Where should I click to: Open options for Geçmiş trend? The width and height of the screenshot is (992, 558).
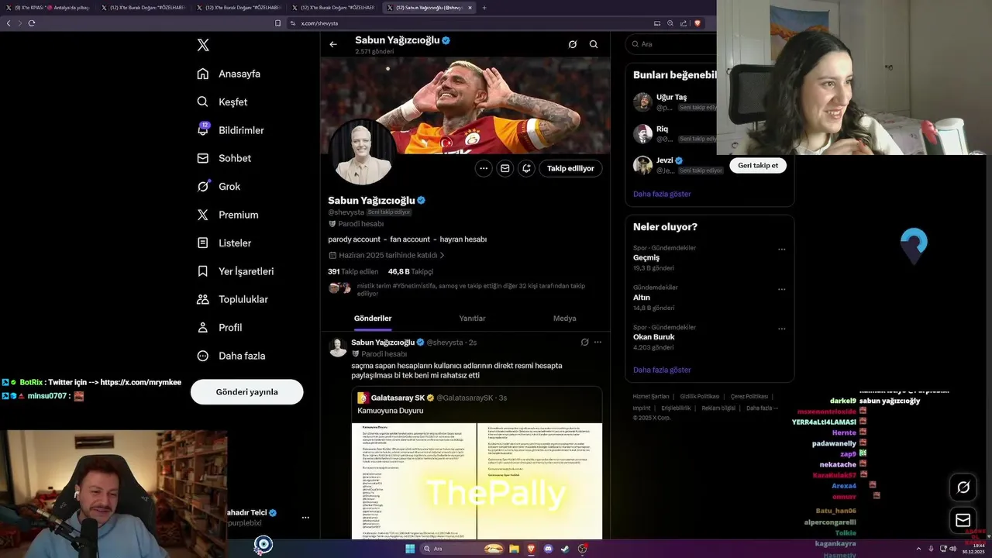pos(781,250)
